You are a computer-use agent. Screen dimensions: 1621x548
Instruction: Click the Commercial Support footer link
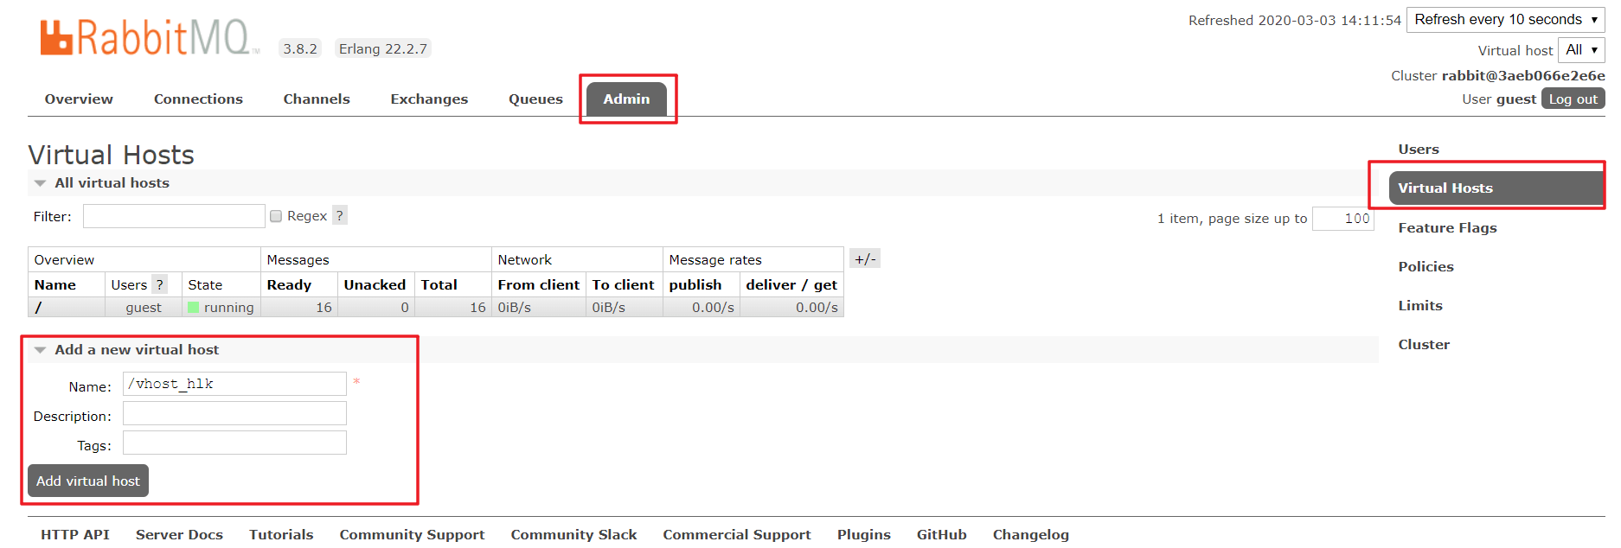point(737,534)
